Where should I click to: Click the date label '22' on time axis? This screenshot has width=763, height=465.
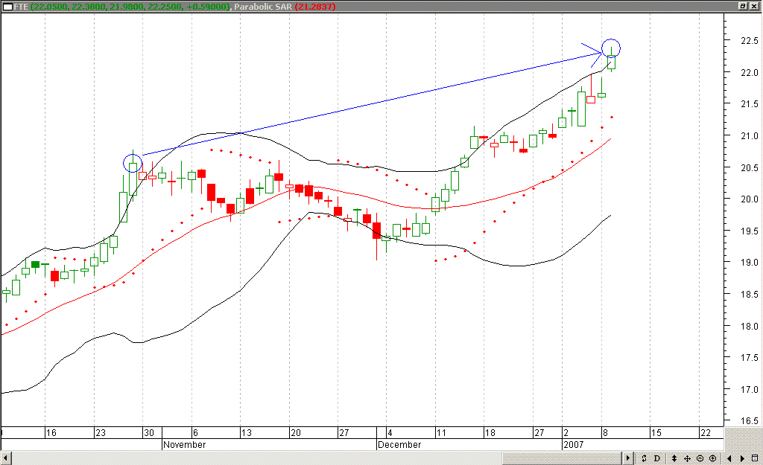coord(706,433)
